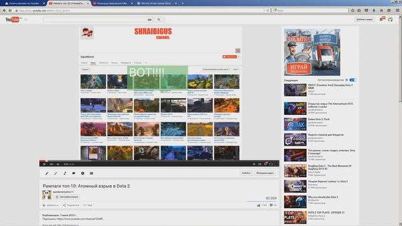
Task: Reload the page with the refresh icon
Action: click(x=268, y=11)
